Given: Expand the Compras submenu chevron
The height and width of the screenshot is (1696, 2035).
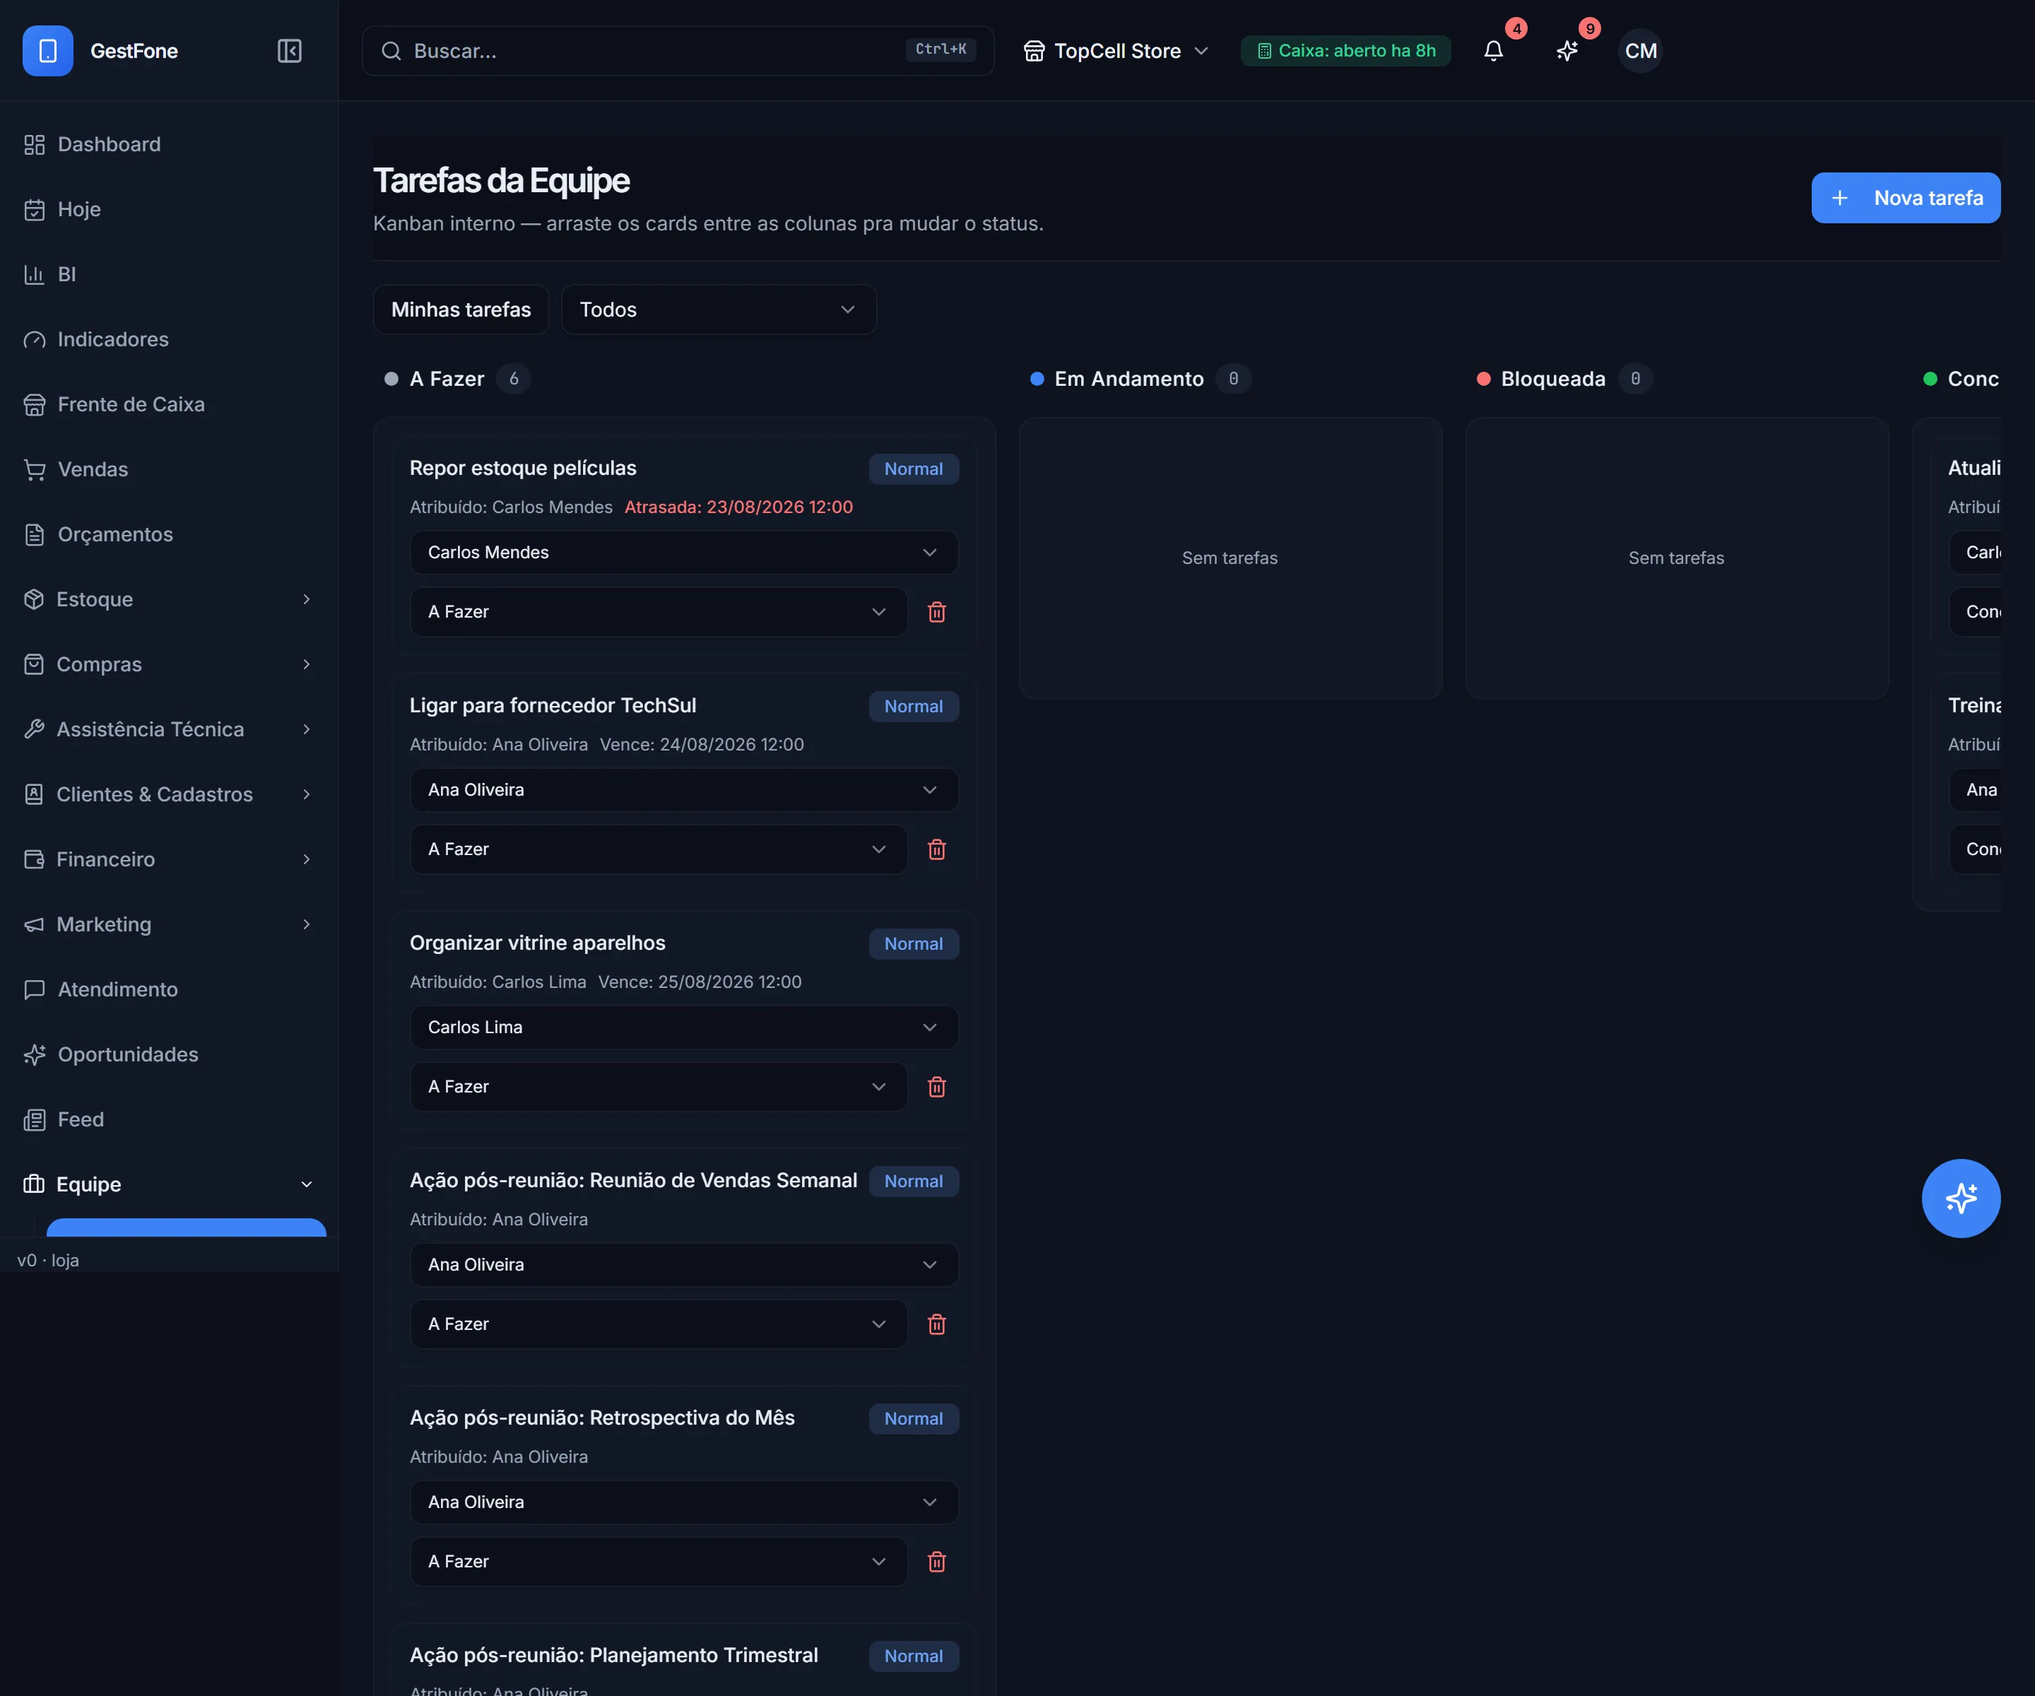Looking at the screenshot, I should click(x=306, y=664).
